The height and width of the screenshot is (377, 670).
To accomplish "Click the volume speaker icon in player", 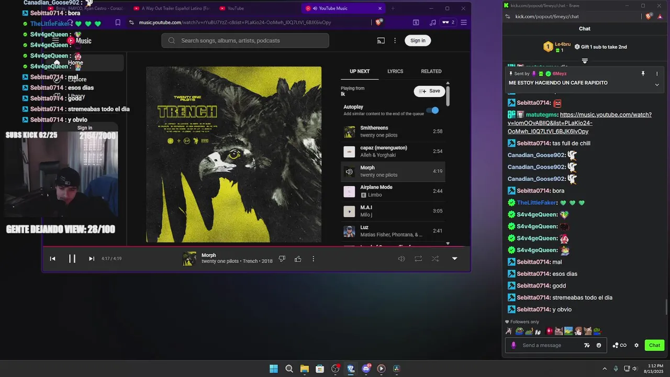I will [x=401, y=259].
